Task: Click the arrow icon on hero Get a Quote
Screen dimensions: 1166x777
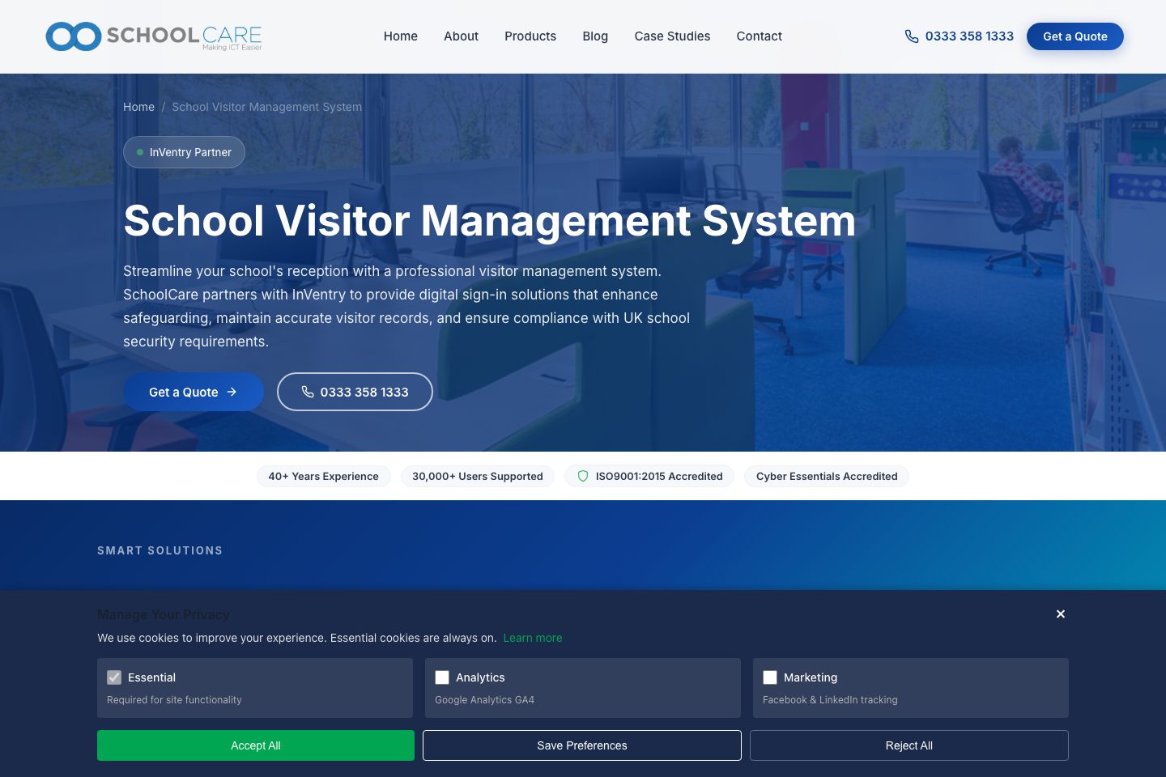Action: (x=232, y=392)
